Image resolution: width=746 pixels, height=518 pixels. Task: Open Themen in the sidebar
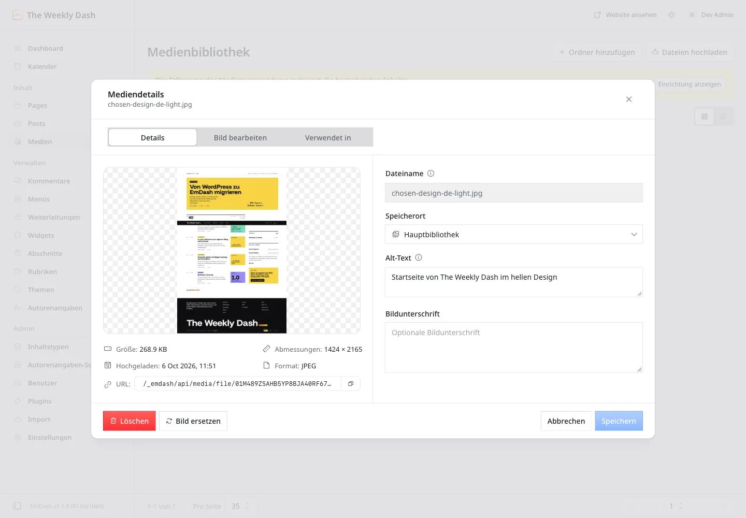coord(41,290)
